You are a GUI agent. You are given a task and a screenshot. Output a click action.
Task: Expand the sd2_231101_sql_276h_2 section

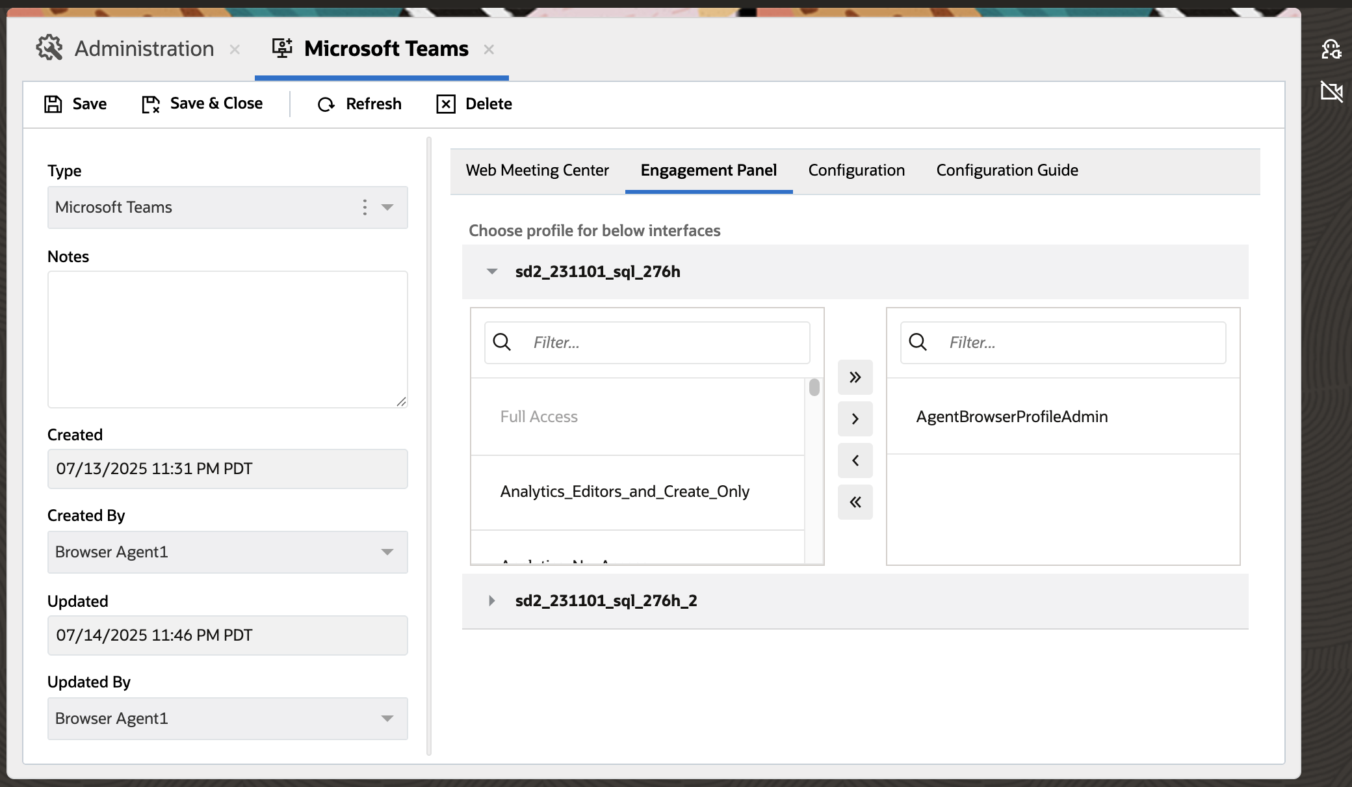491,600
